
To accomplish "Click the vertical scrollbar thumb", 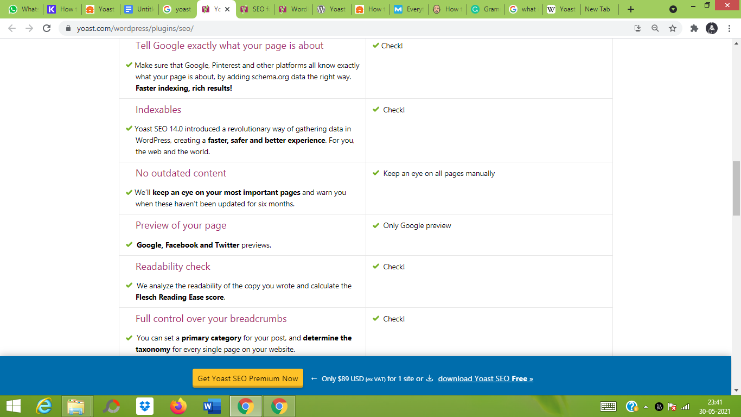I will [736, 188].
